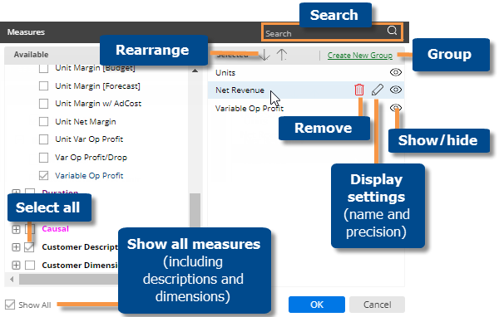Check the Unit Margin [Forecast] checkbox
The image size is (499, 317).
(x=43, y=85)
